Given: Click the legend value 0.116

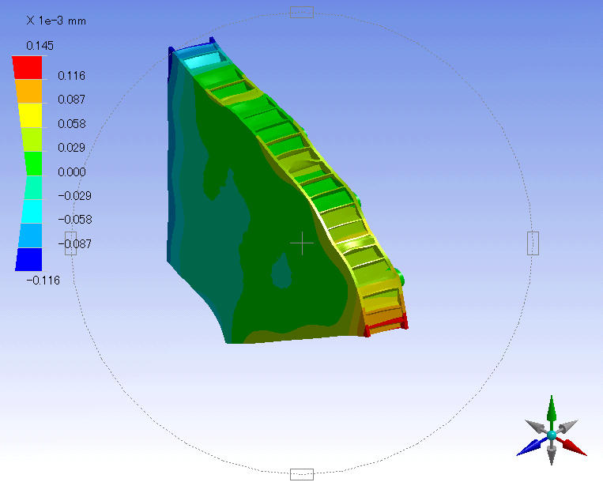Looking at the screenshot, I should 72,76.
